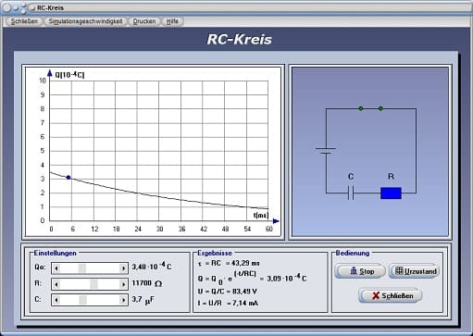Open the Hilfe menu
This screenshot has width=473, height=336.
pos(172,21)
